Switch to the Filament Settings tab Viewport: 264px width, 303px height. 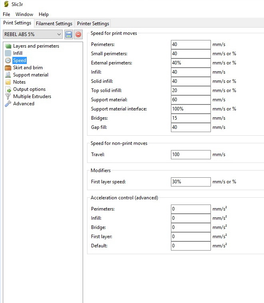click(54, 24)
